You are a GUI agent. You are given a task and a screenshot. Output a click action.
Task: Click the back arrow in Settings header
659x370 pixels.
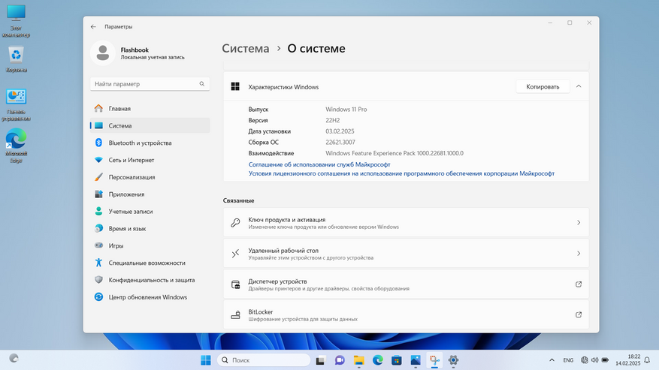tap(93, 26)
